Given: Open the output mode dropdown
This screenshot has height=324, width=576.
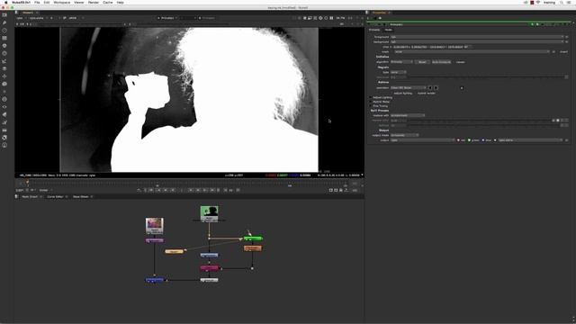Looking at the screenshot, I should 404,135.
